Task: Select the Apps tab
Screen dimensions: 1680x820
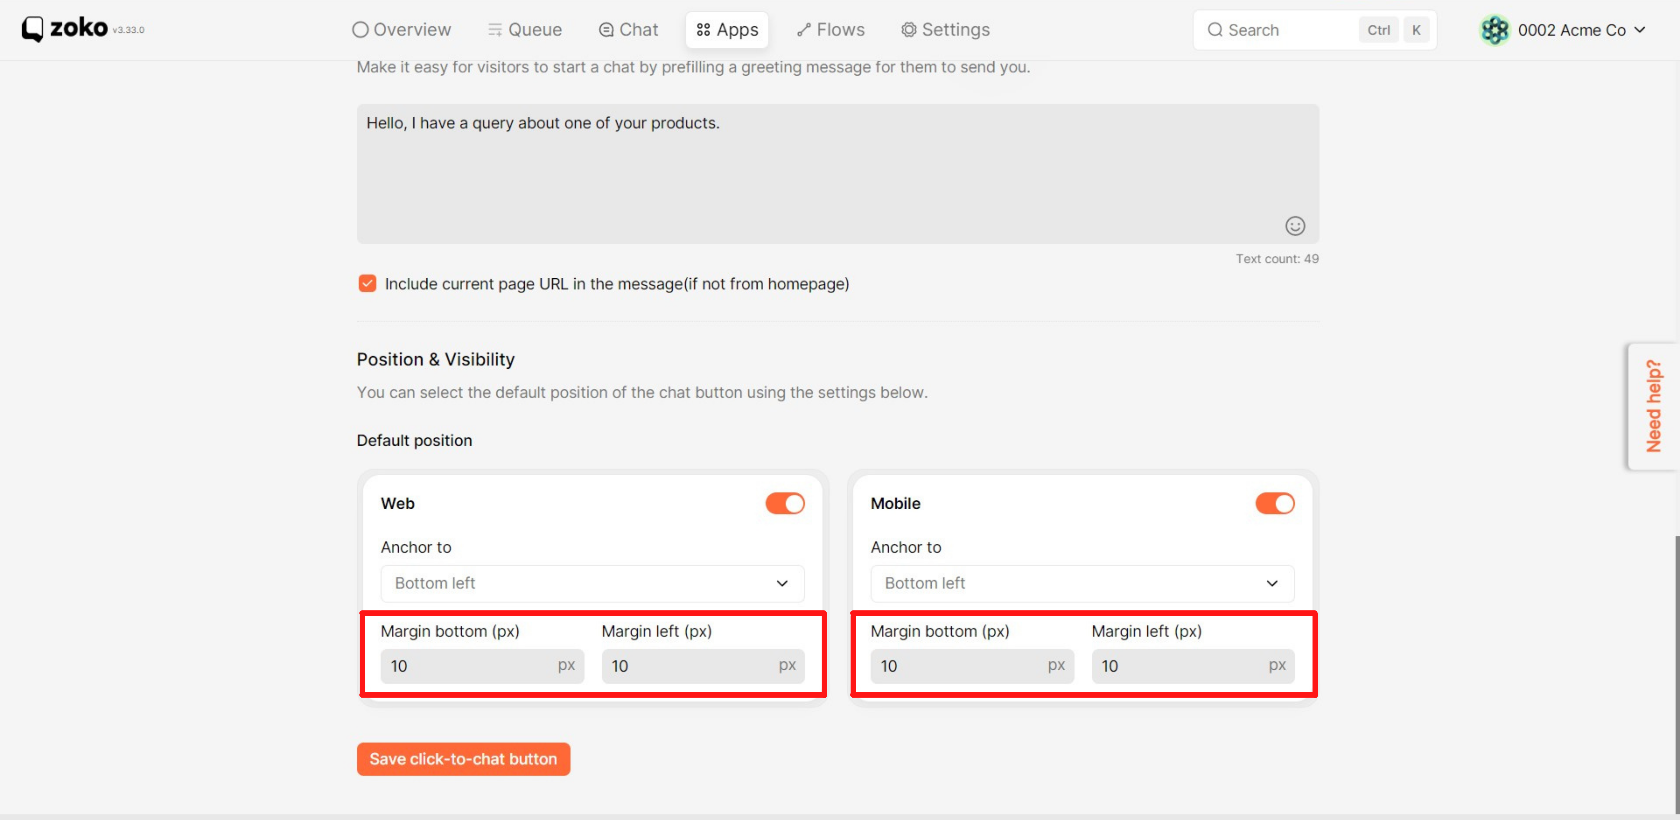Action: click(727, 30)
